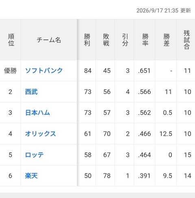Select the 残試合 column header
This screenshot has height=198, width=195.
pyautogui.click(x=186, y=40)
